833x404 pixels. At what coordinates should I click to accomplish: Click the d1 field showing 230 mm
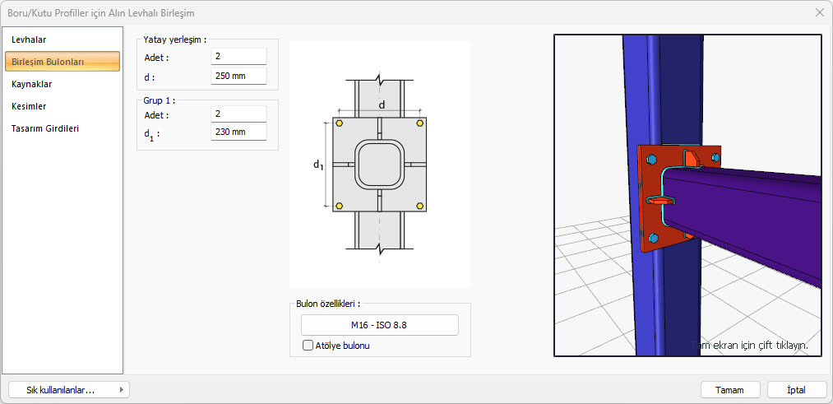tap(238, 132)
